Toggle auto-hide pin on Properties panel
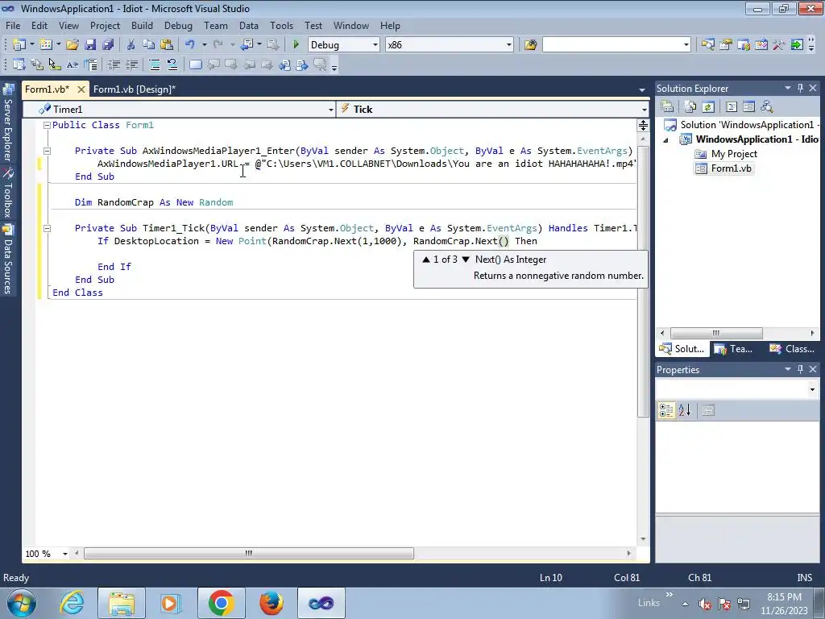The height and width of the screenshot is (619, 825). [800, 369]
